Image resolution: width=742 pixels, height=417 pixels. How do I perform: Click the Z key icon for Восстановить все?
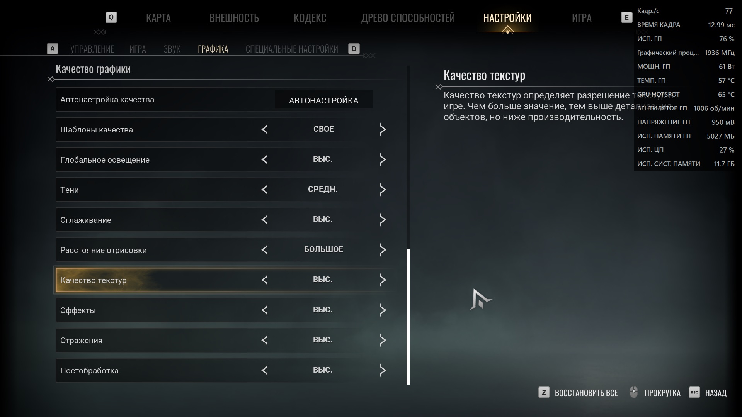(x=544, y=393)
